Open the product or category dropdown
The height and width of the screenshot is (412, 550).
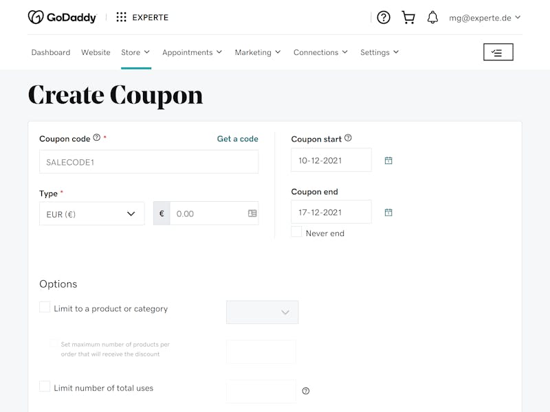coord(263,312)
